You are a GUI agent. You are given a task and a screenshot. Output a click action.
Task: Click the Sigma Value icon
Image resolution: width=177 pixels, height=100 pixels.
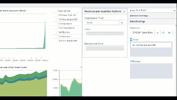coord(131,39)
